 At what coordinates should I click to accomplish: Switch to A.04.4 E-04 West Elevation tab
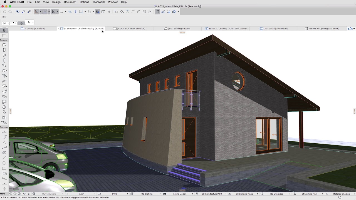coord(129,28)
